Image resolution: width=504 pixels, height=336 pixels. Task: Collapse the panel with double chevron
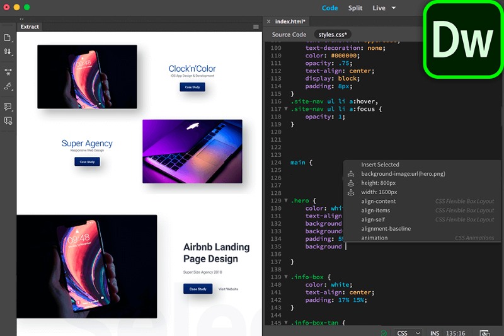pos(21,19)
